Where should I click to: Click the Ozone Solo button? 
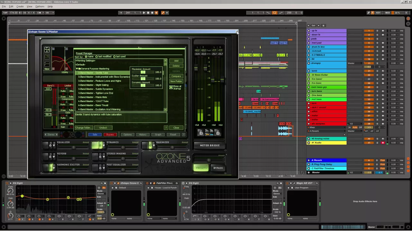95,135
